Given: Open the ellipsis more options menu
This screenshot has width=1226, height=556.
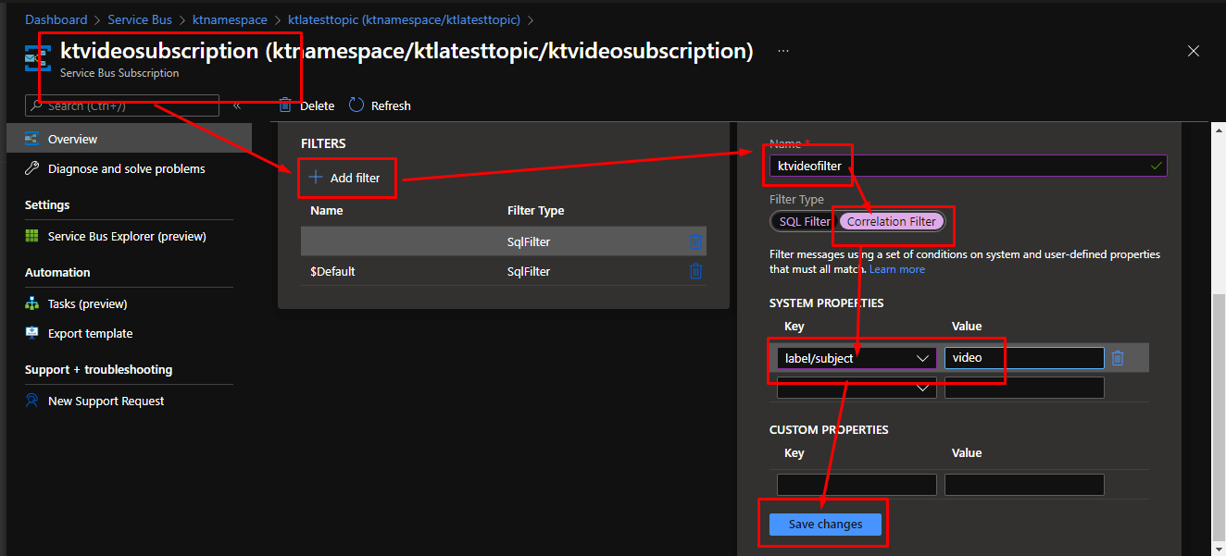Looking at the screenshot, I should (x=783, y=52).
